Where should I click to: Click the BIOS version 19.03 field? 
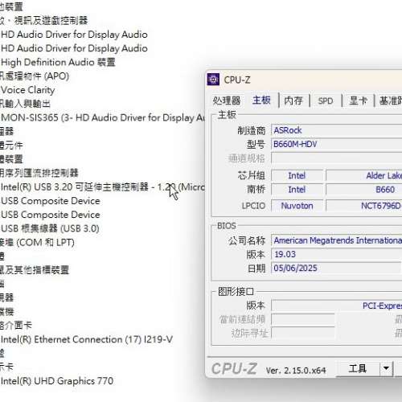coord(337,254)
